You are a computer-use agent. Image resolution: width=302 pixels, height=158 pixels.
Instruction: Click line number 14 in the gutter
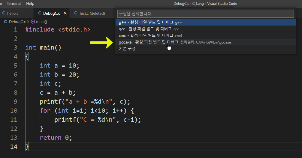(14, 147)
